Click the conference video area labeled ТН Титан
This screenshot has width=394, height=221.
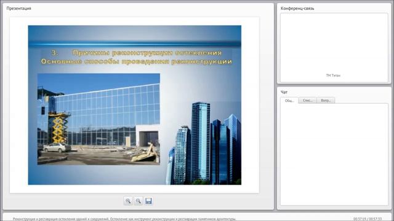click(x=334, y=48)
